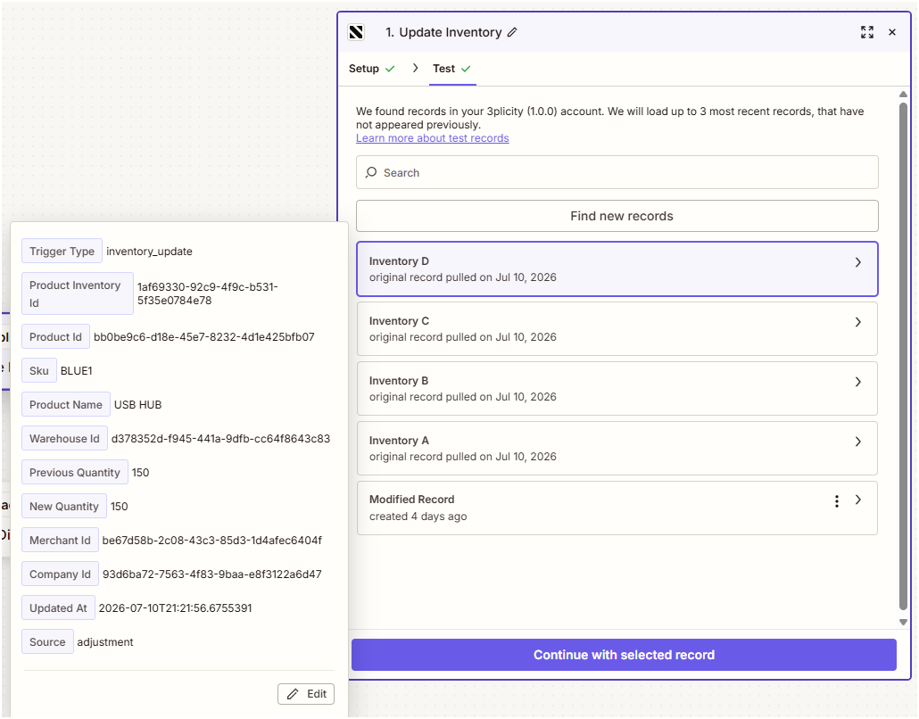919x719 pixels.
Task: Click the scrollbar up arrow in records panel
Action: [x=903, y=95]
